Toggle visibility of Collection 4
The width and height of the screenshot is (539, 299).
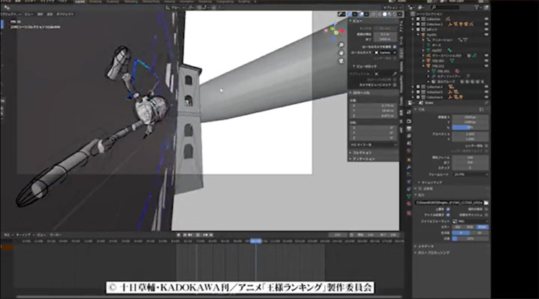[x=487, y=87]
